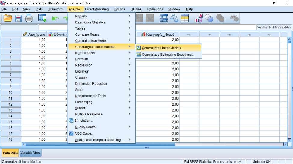Expand the Correlate submenu arrow
The height and width of the screenshot is (164, 293).
(129, 59)
